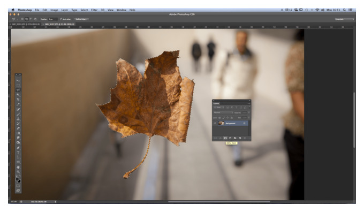Click the Layers panel tab
Viewport: 364px width, 212px height.
pos(216,103)
